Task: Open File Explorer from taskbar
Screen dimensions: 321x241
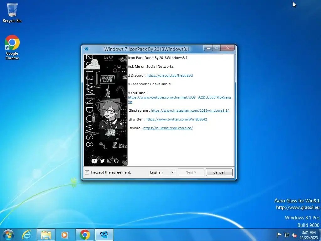Action: (x=46, y=235)
